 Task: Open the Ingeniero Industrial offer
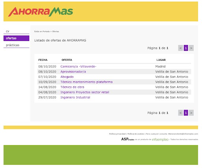[75, 97]
